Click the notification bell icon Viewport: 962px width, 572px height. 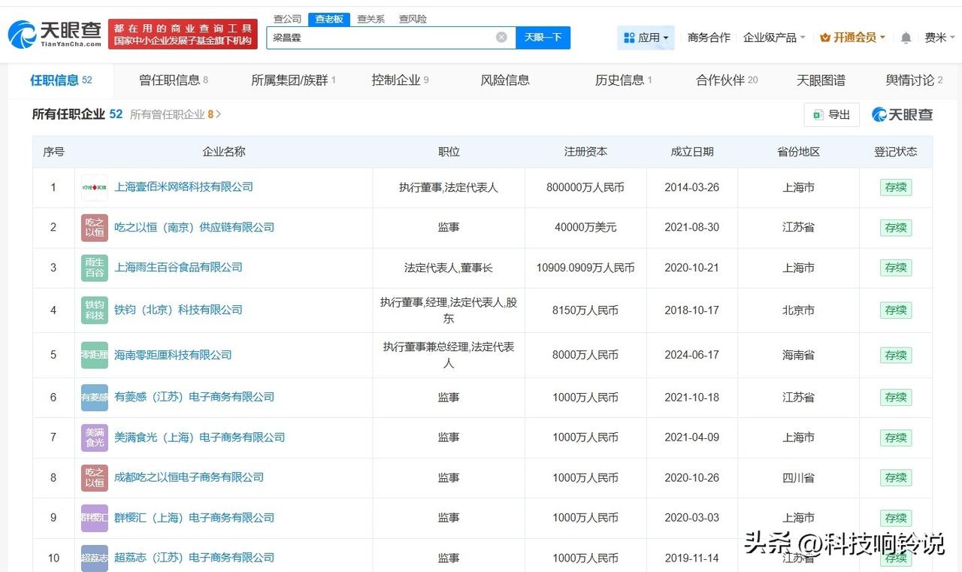(905, 37)
